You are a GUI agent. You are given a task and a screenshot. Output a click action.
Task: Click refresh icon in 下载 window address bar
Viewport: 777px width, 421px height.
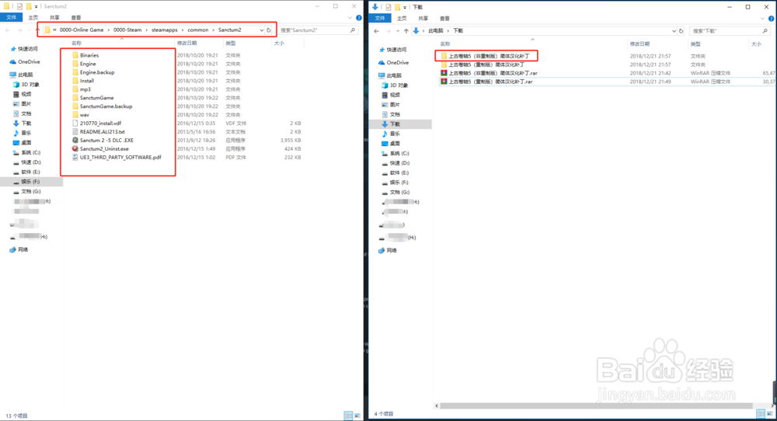[681, 31]
